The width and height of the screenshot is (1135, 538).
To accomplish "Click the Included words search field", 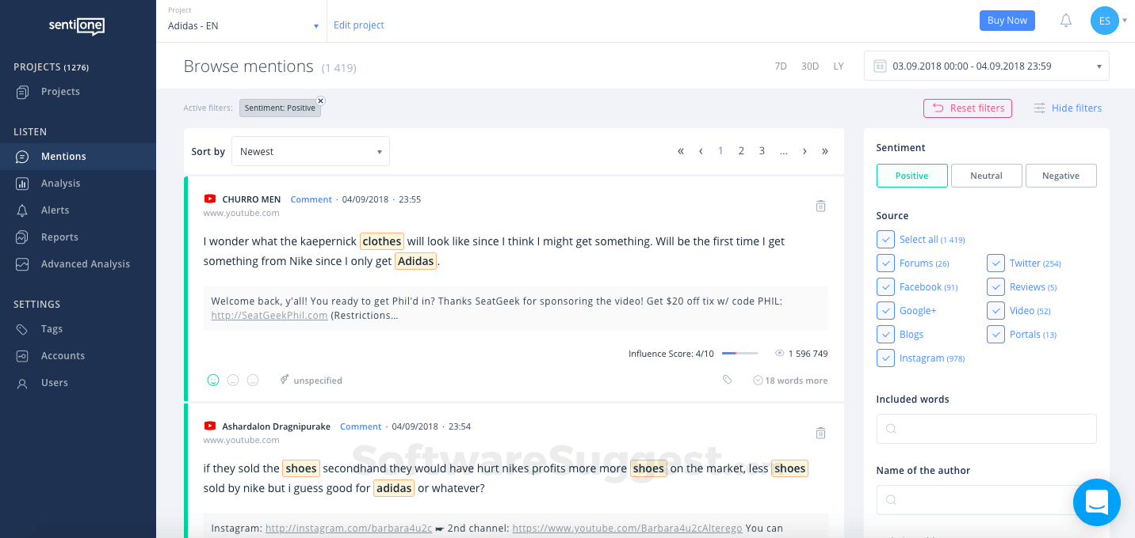I will coord(986,429).
